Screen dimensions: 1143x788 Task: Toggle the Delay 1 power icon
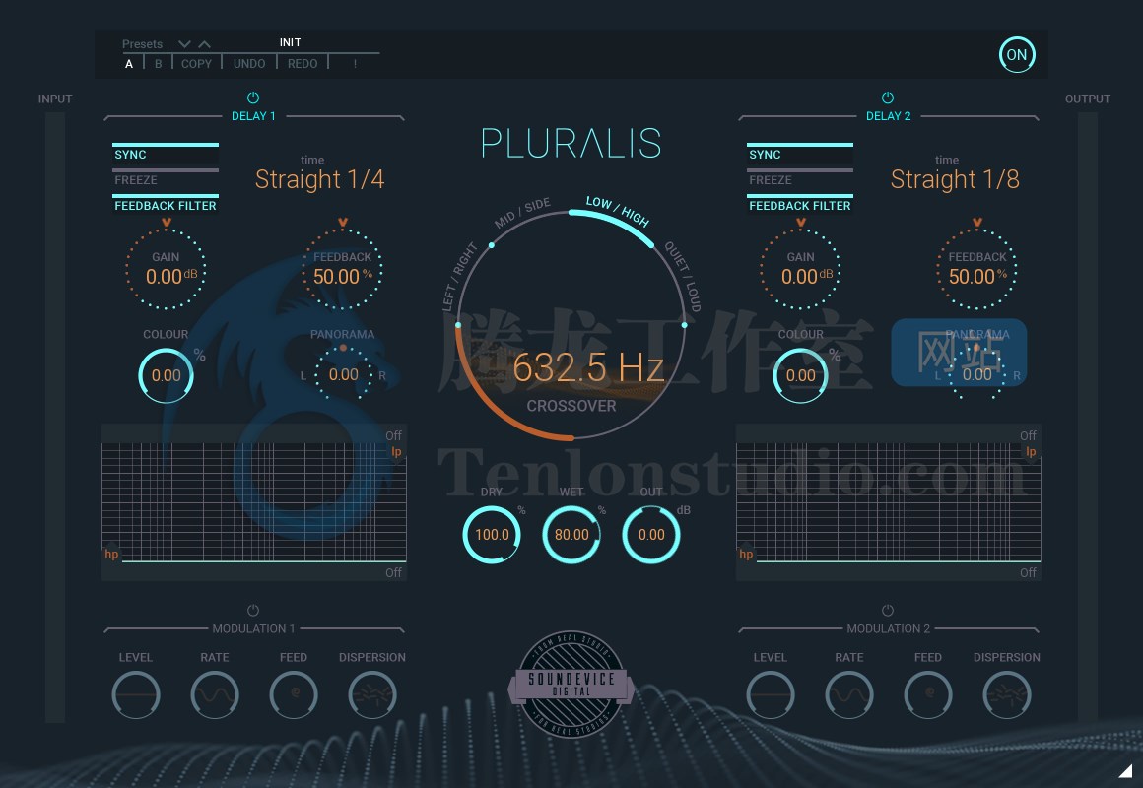click(253, 98)
